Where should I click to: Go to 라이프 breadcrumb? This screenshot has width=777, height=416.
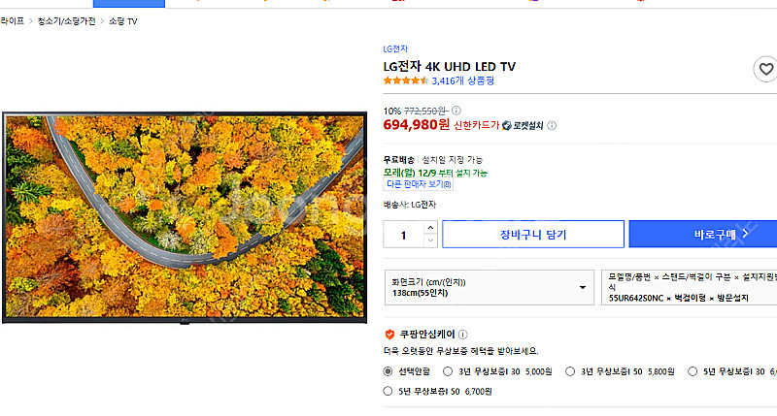coord(12,21)
